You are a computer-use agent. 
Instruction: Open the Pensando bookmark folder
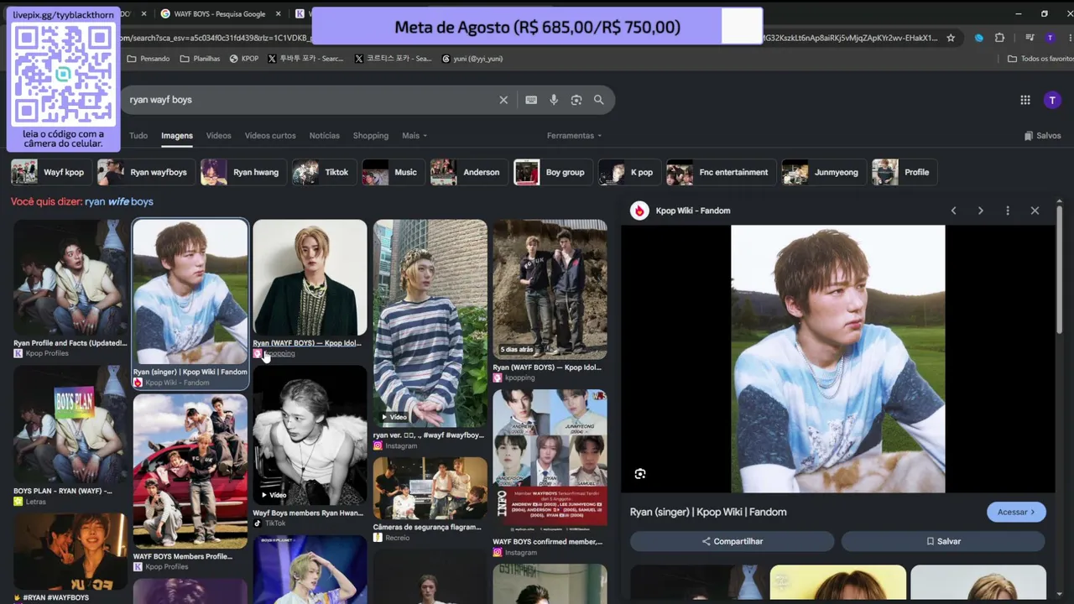(149, 59)
